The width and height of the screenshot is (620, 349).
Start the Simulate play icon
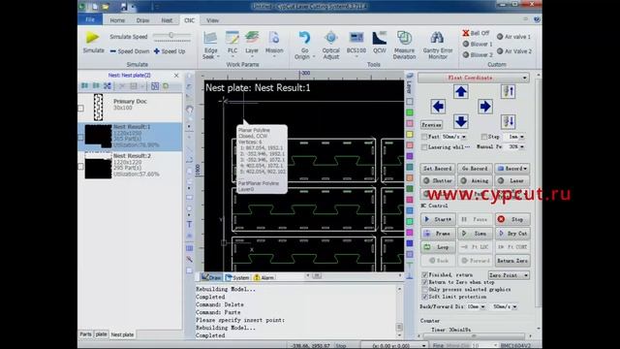[x=93, y=38]
